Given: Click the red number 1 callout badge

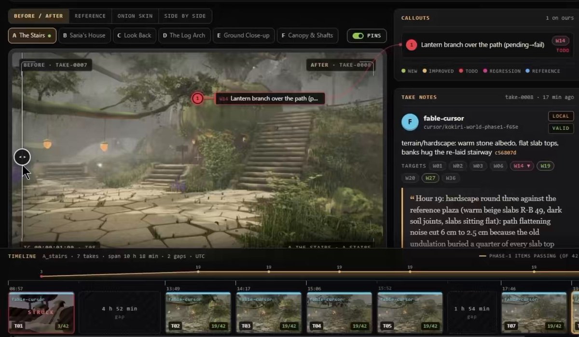Looking at the screenshot, I should click(x=411, y=45).
